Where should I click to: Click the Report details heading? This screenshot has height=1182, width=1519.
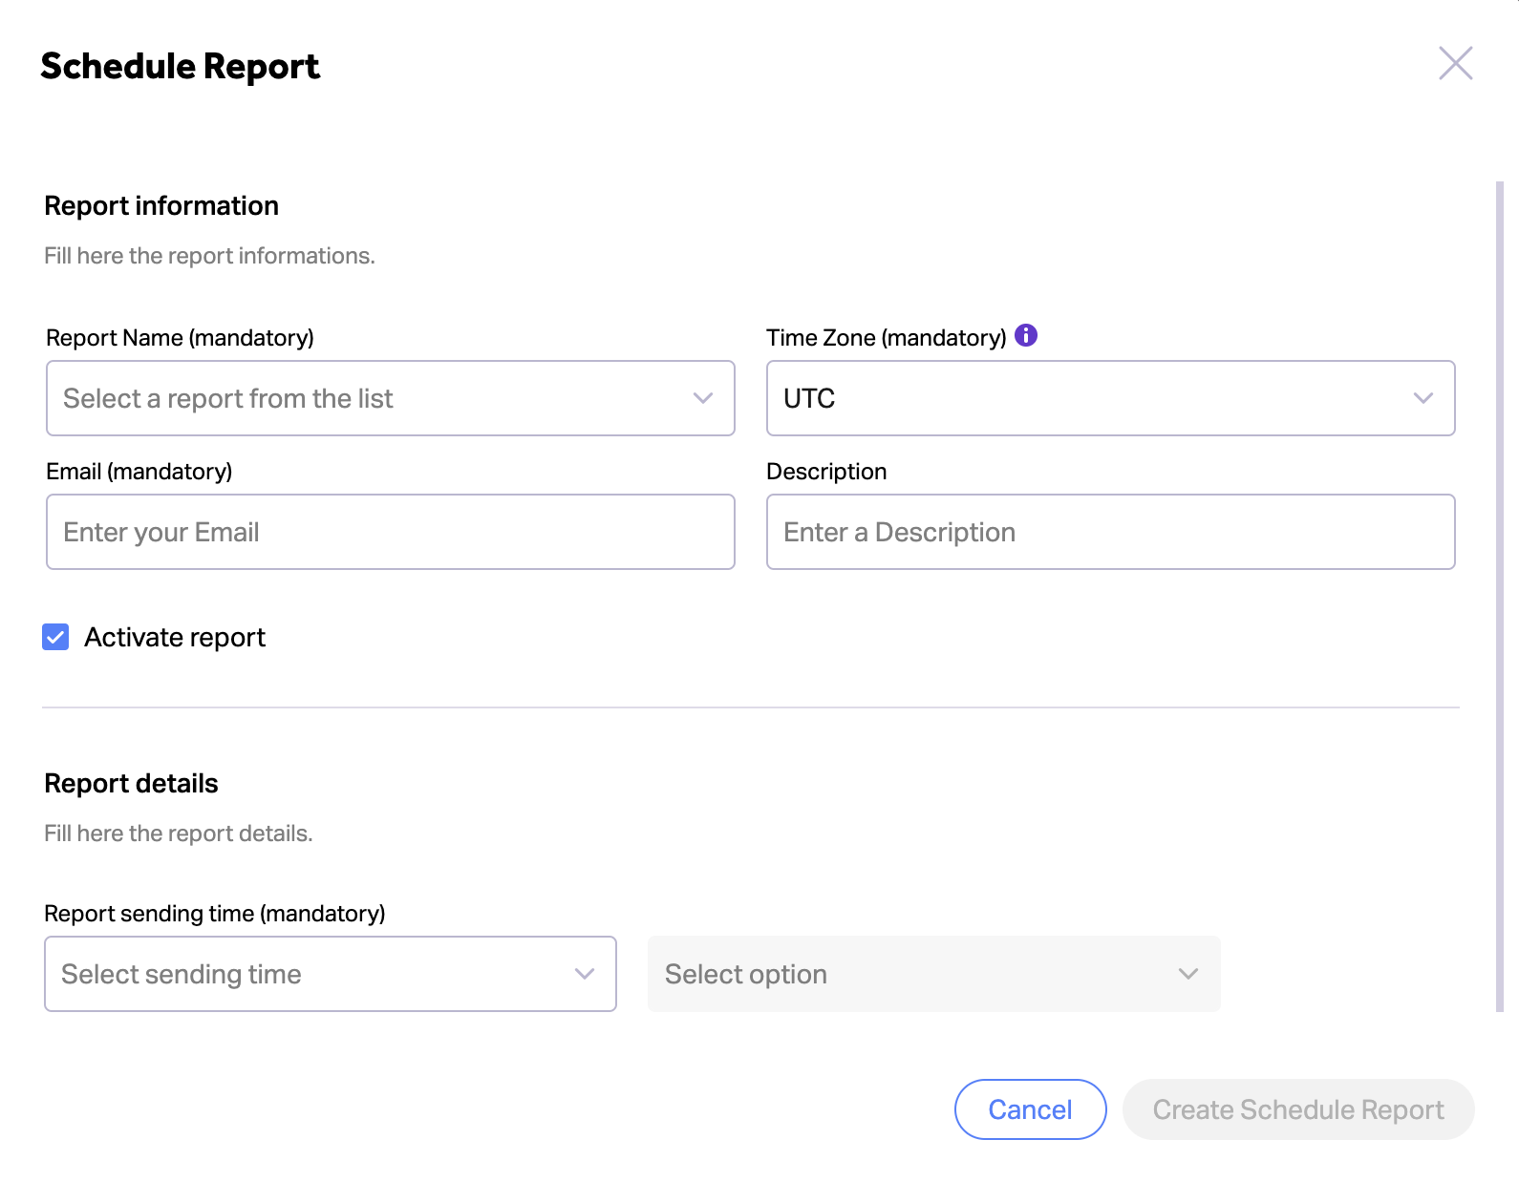pyautogui.click(x=131, y=783)
